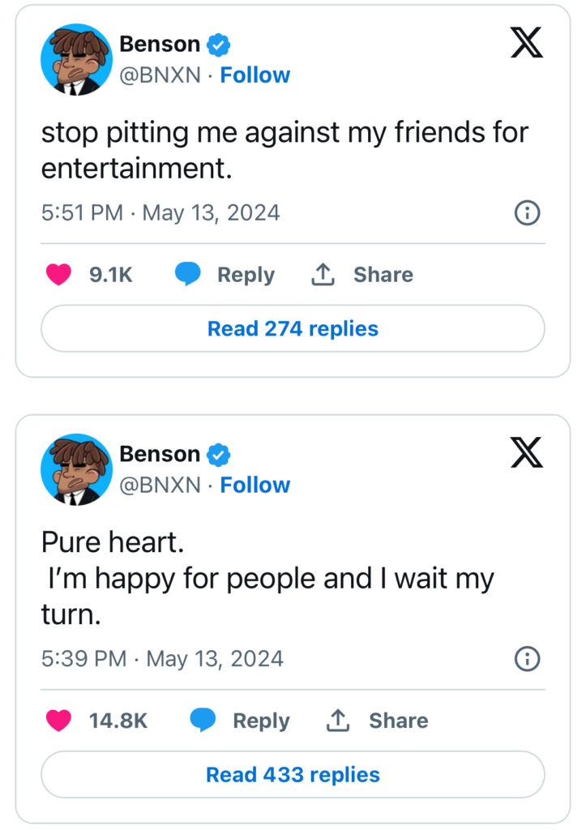Screen dimensions: 586x830
Task: Click verified badge beside Benson in second tweet
Action: click(x=219, y=455)
